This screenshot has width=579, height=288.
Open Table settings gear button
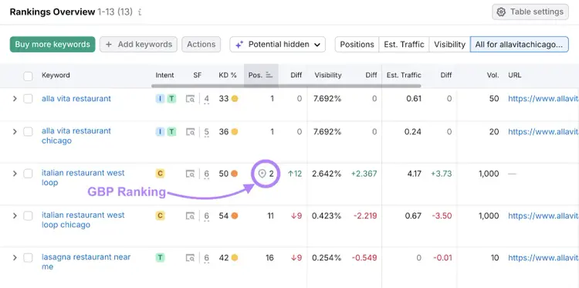click(530, 12)
